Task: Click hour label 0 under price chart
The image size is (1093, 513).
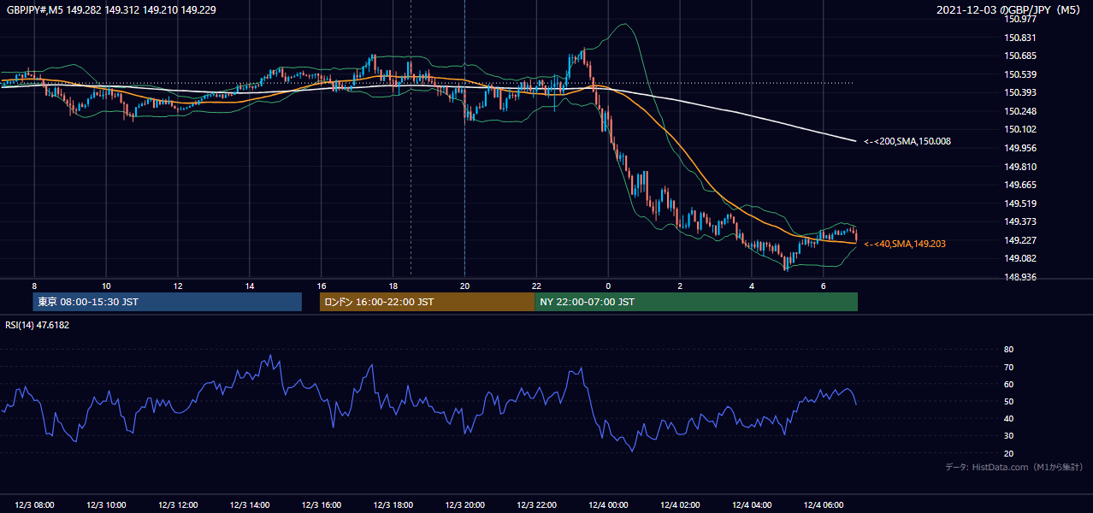Action: pos(608,286)
